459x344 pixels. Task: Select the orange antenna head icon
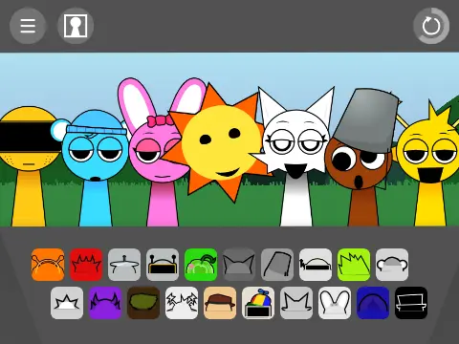click(x=48, y=265)
